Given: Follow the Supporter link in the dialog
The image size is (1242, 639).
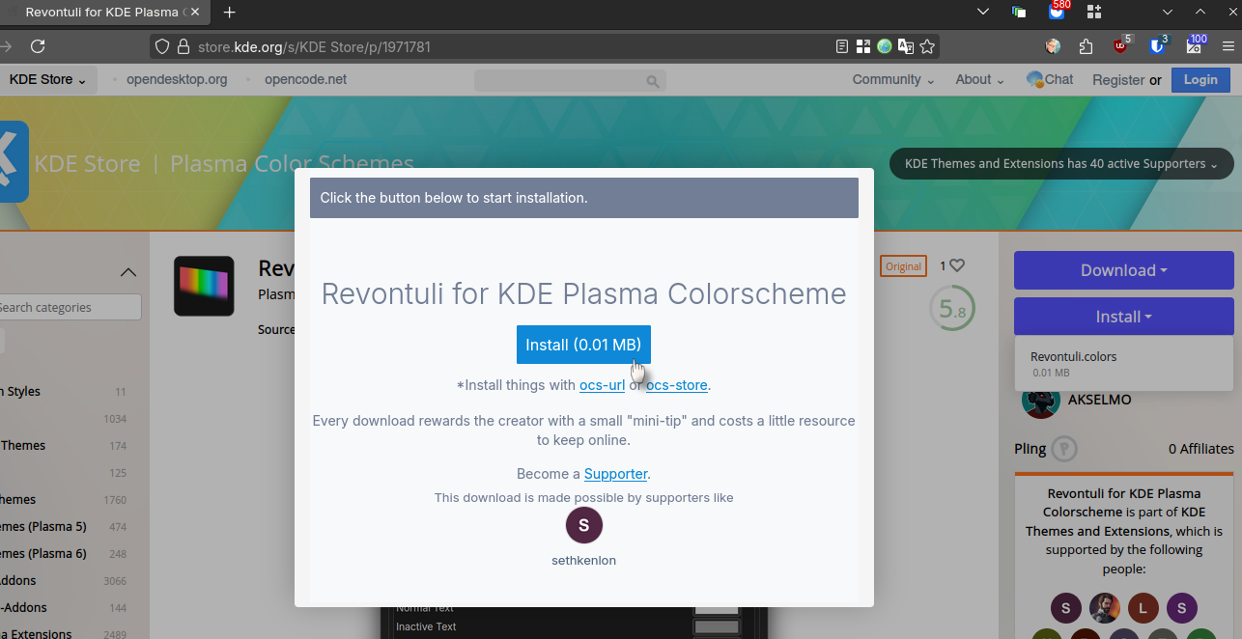Looking at the screenshot, I should click(615, 474).
